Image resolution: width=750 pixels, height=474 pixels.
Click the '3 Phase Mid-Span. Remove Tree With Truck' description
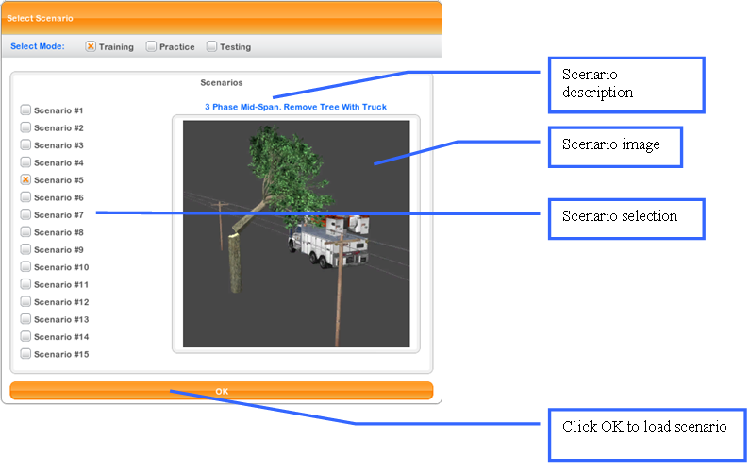tap(295, 107)
